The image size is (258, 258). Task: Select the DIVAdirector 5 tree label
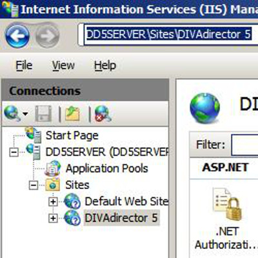point(121,218)
